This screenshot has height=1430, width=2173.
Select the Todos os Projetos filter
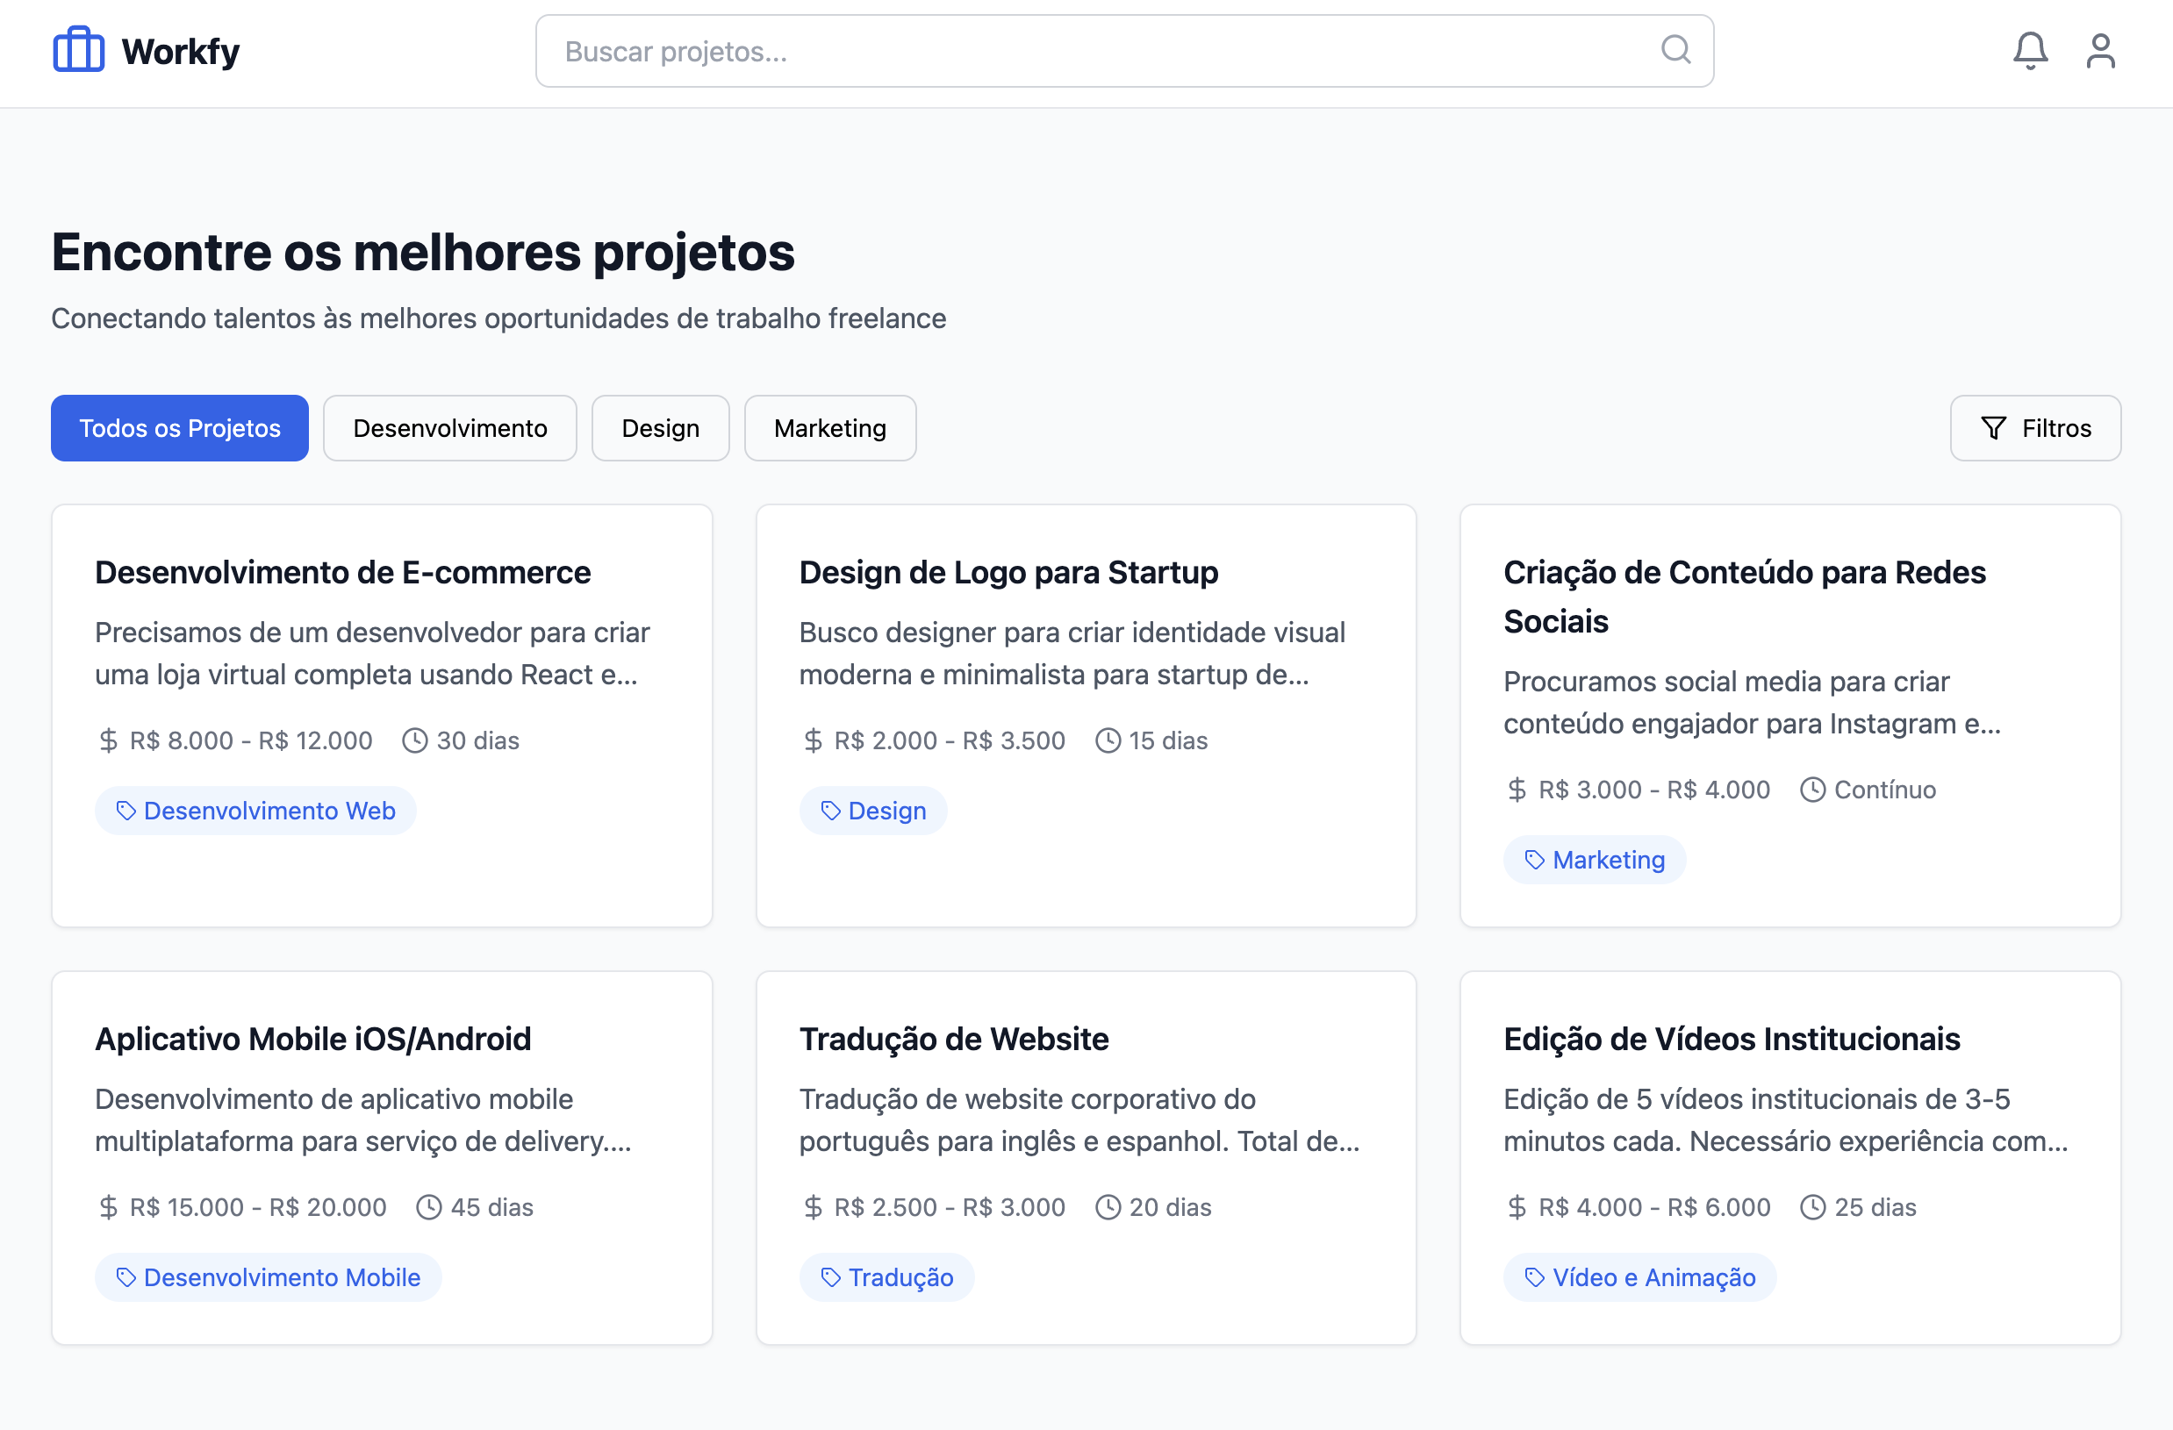[x=179, y=427]
